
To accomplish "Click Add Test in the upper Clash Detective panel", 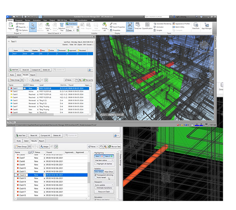I will [14, 70].
